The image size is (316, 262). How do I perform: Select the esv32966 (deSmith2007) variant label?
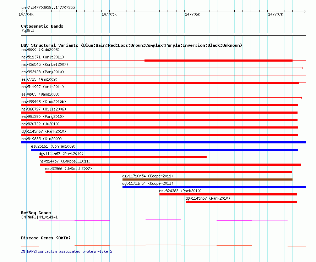click(x=69, y=169)
